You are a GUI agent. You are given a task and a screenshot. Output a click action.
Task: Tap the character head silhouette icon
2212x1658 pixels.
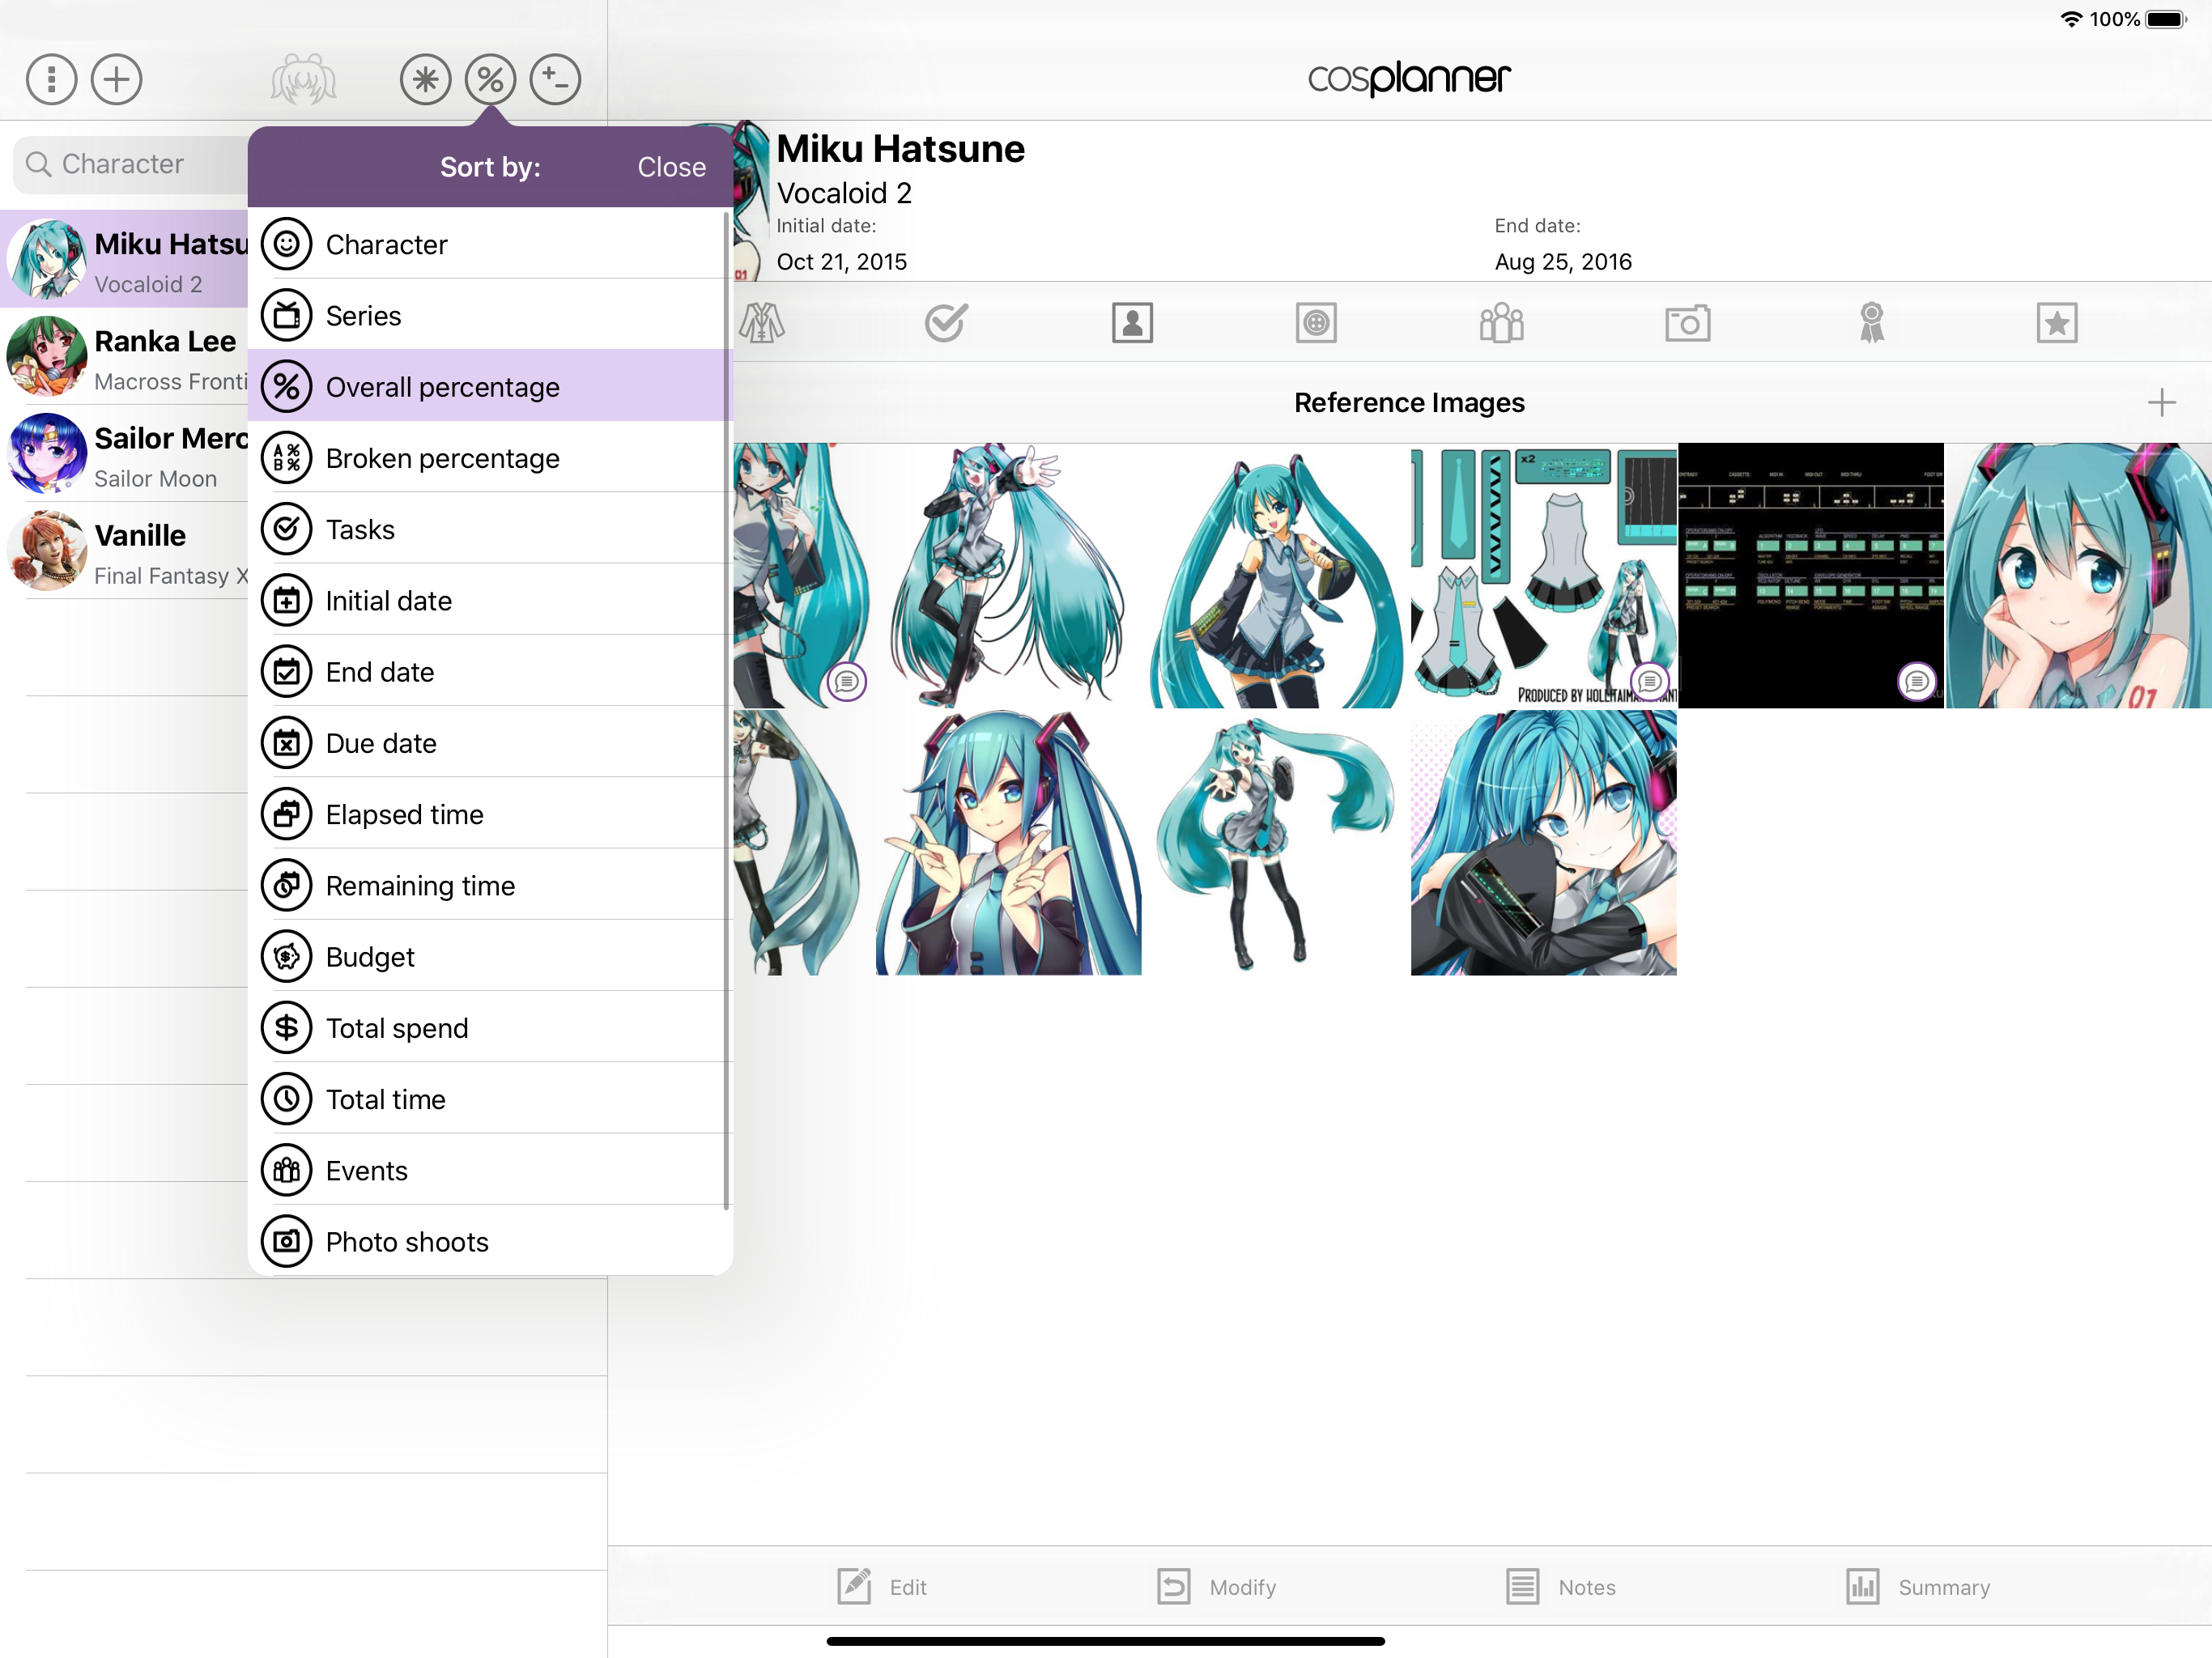[303, 79]
